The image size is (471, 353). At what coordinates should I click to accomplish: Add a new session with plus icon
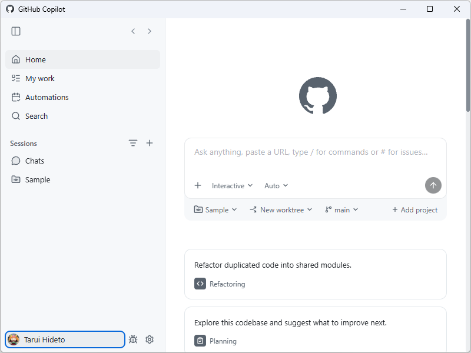point(150,143)
